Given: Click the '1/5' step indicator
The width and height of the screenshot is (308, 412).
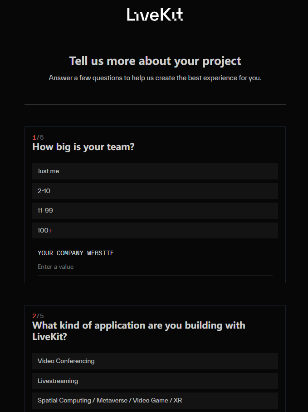Looking at the screenshot, I should tap(38, 137).
